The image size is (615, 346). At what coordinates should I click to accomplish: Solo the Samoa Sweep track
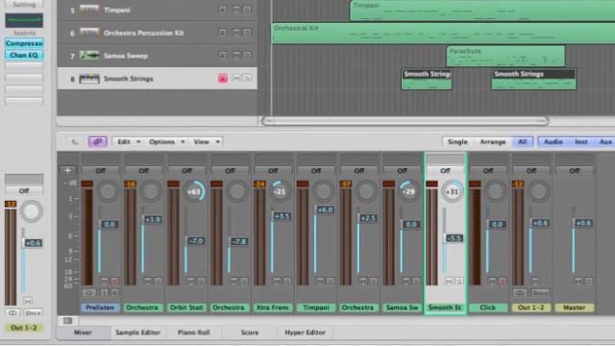click(x=247, y=56)
